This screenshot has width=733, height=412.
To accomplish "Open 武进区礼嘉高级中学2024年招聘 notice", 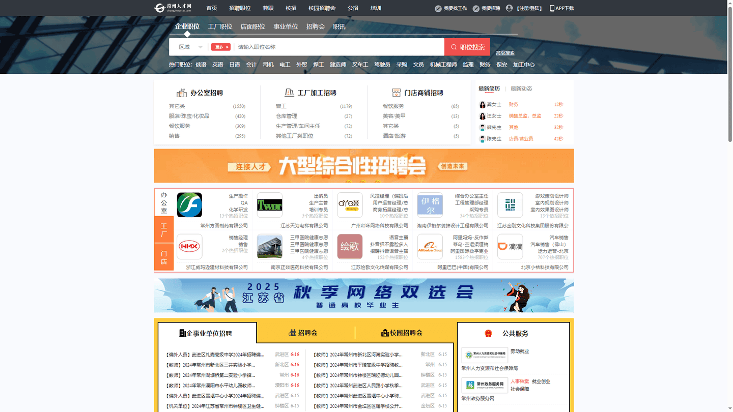I will click(x=215, y=355).
